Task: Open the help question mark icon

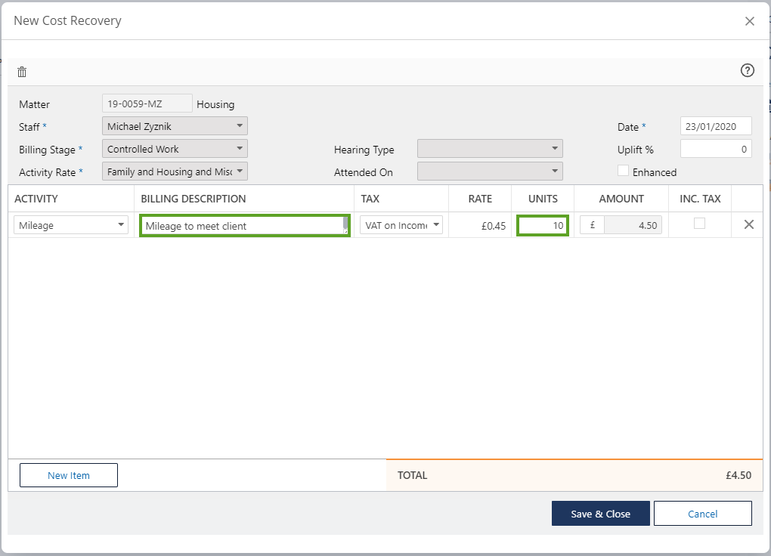Action: click(747, 70)
